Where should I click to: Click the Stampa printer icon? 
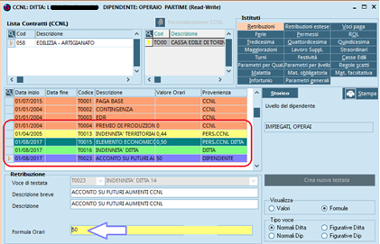tap(350, 93)
